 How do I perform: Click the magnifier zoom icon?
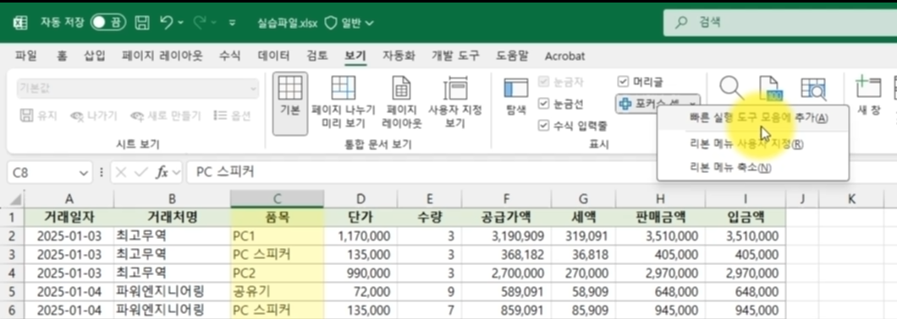730,88
